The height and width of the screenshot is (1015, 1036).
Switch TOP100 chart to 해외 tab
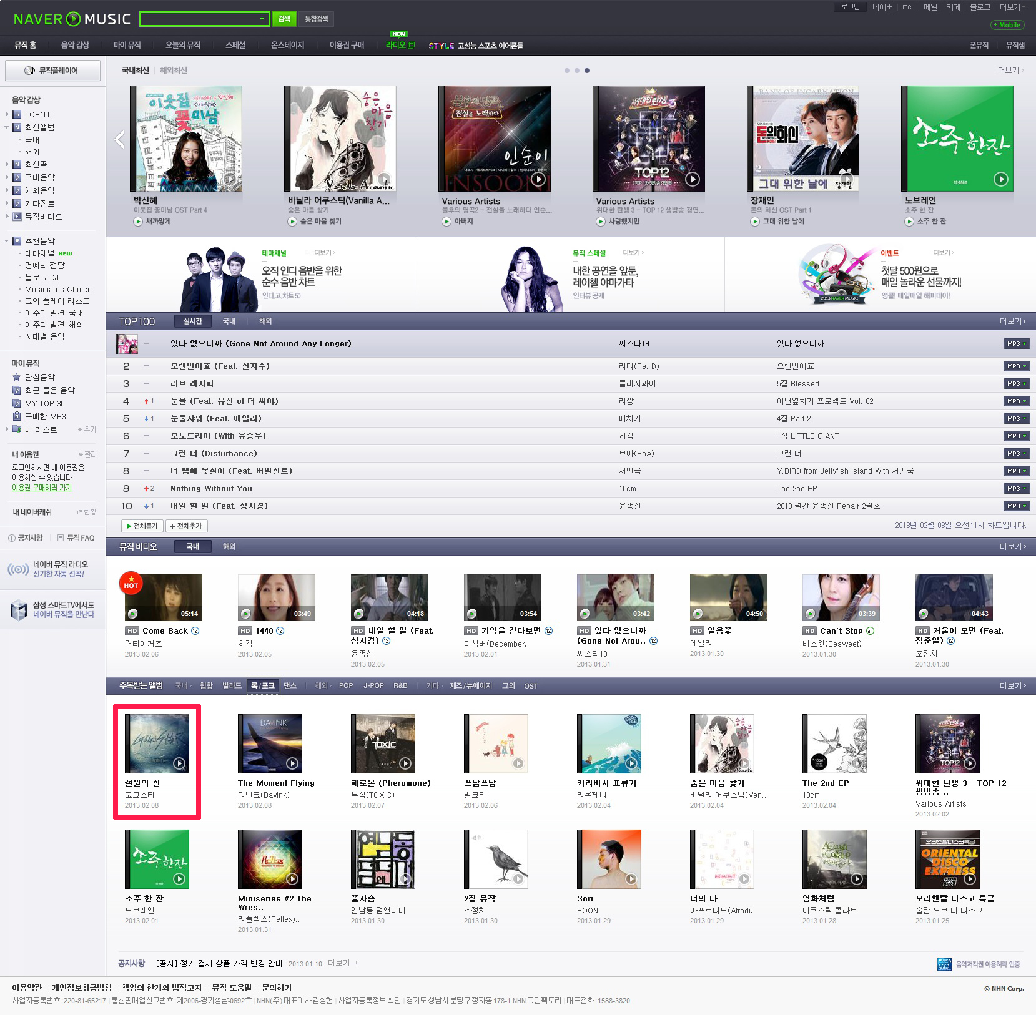point(265,321)
